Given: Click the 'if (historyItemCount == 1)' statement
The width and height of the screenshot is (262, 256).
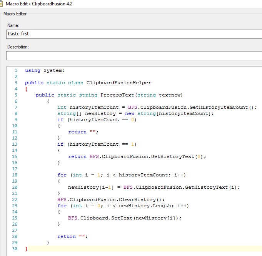Looking at the screenshot, I should tap(97, 144).
